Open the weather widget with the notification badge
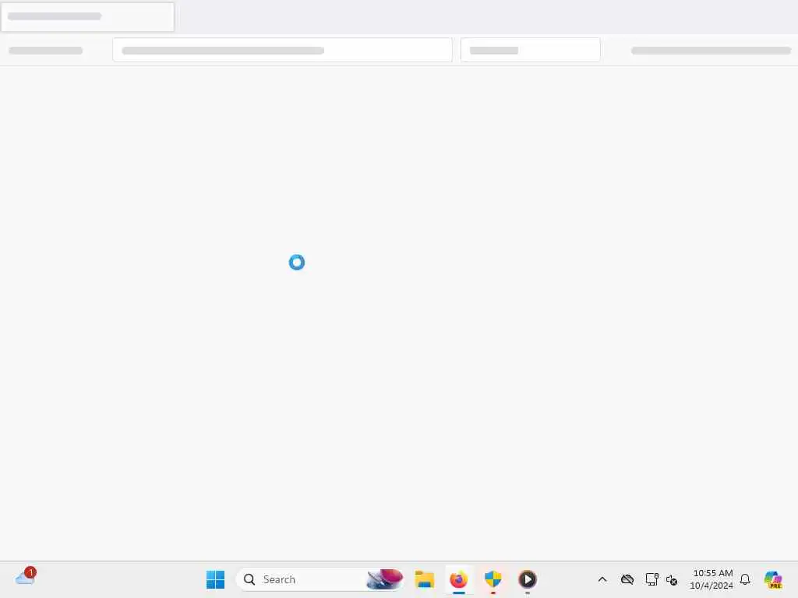The image size is (798, 598). [x=26, y=577]
